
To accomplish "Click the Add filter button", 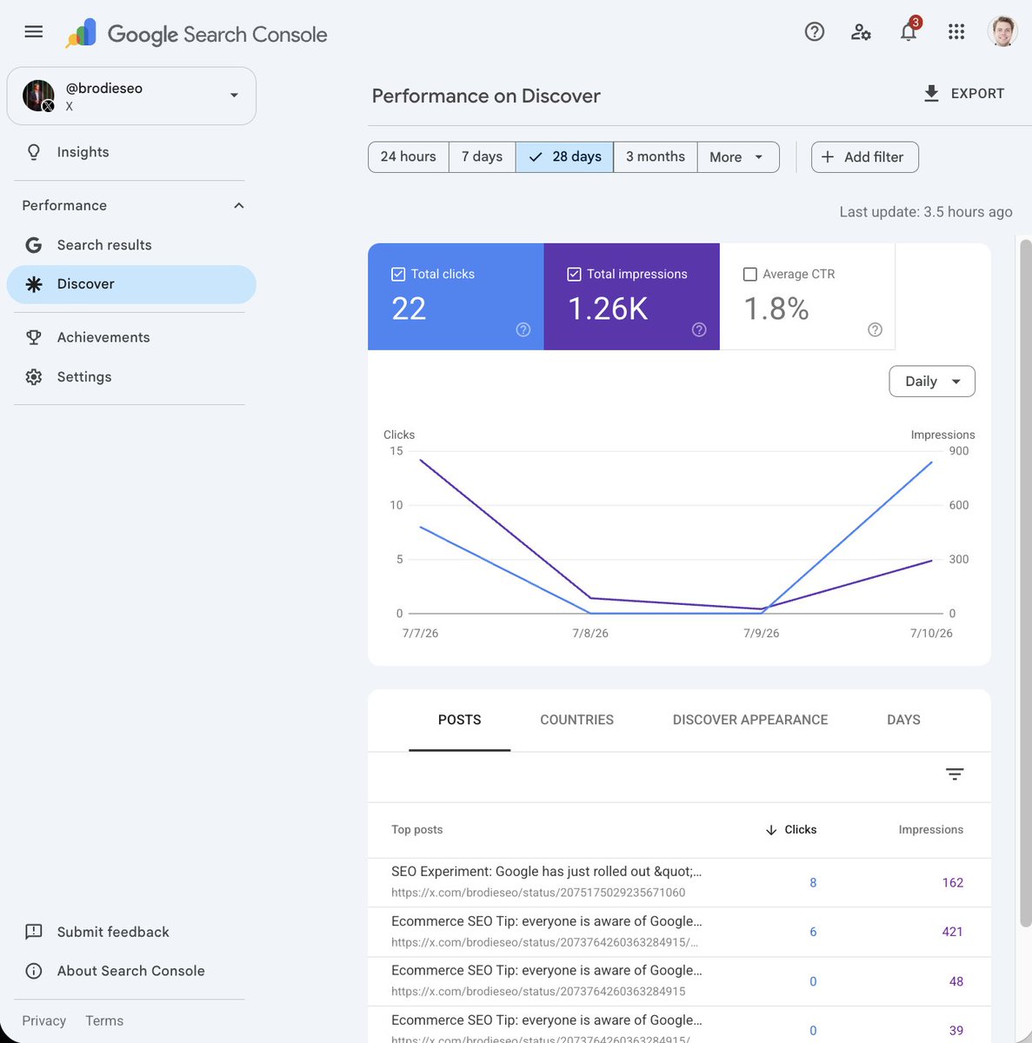I will (x=865, y=157).
